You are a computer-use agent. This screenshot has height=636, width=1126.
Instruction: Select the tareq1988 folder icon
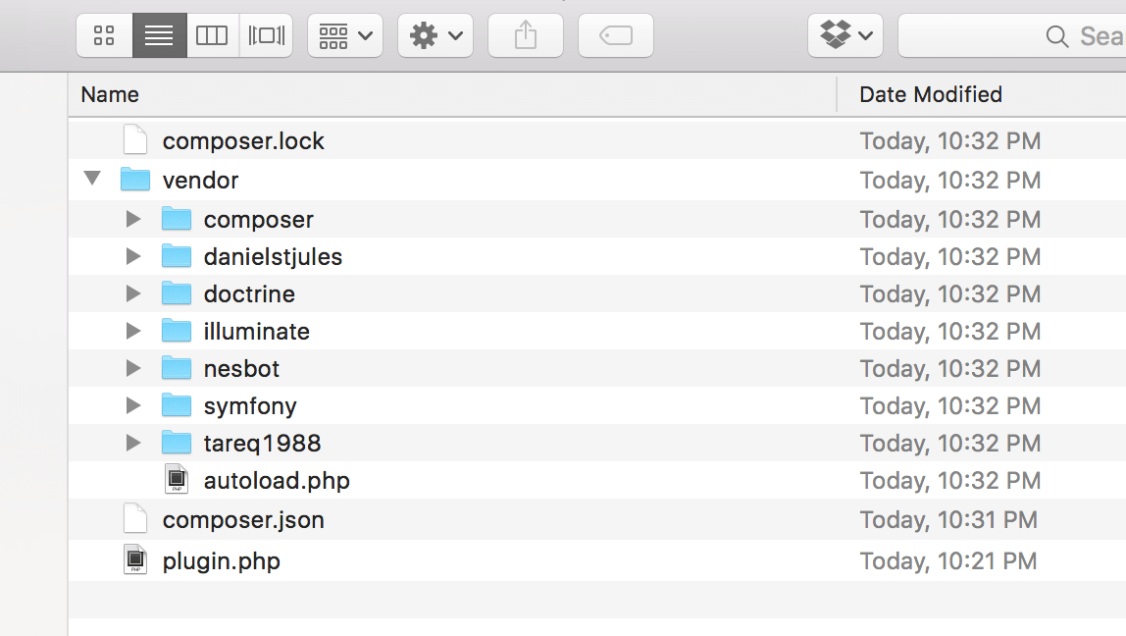pos(177,443)
